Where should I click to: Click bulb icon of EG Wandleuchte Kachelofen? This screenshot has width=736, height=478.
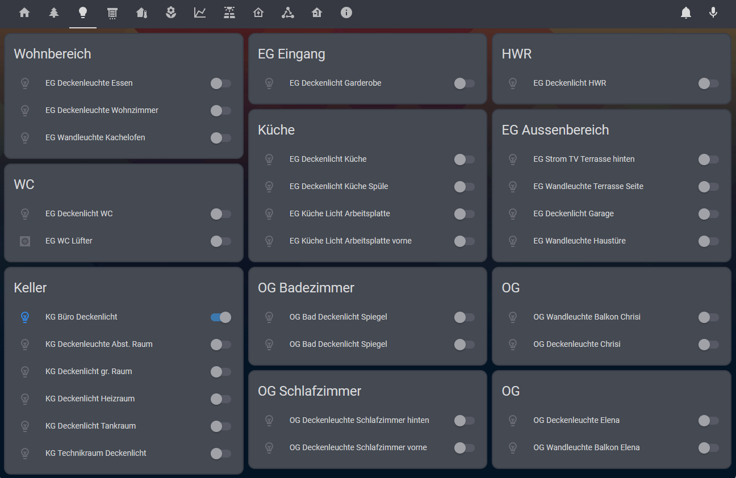(x=25, y=138)
